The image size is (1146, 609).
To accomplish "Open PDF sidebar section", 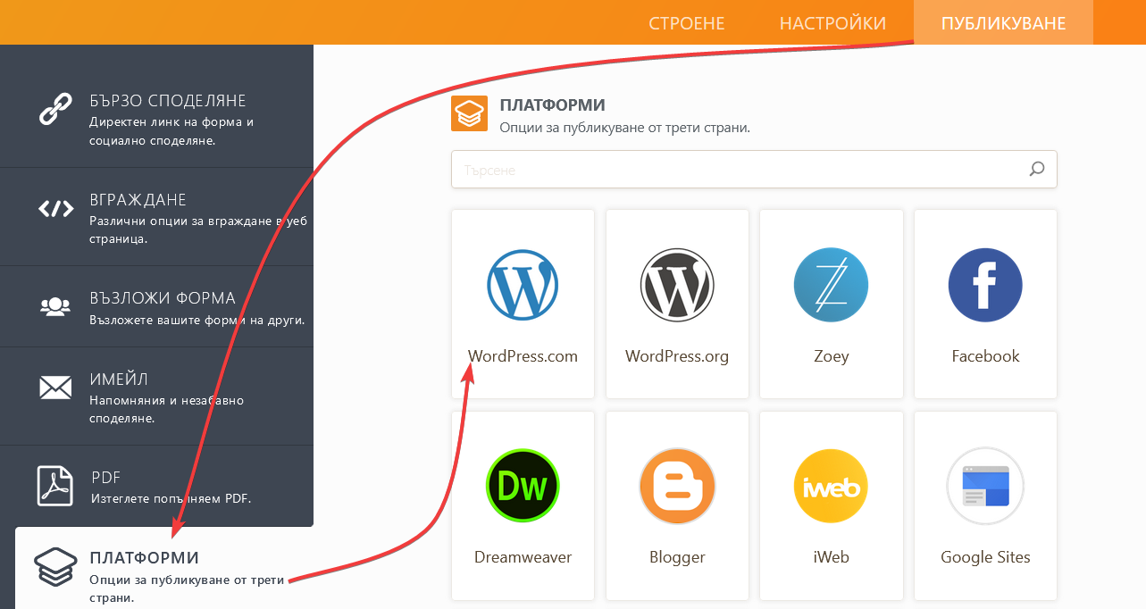I will [x=156, y=486].
